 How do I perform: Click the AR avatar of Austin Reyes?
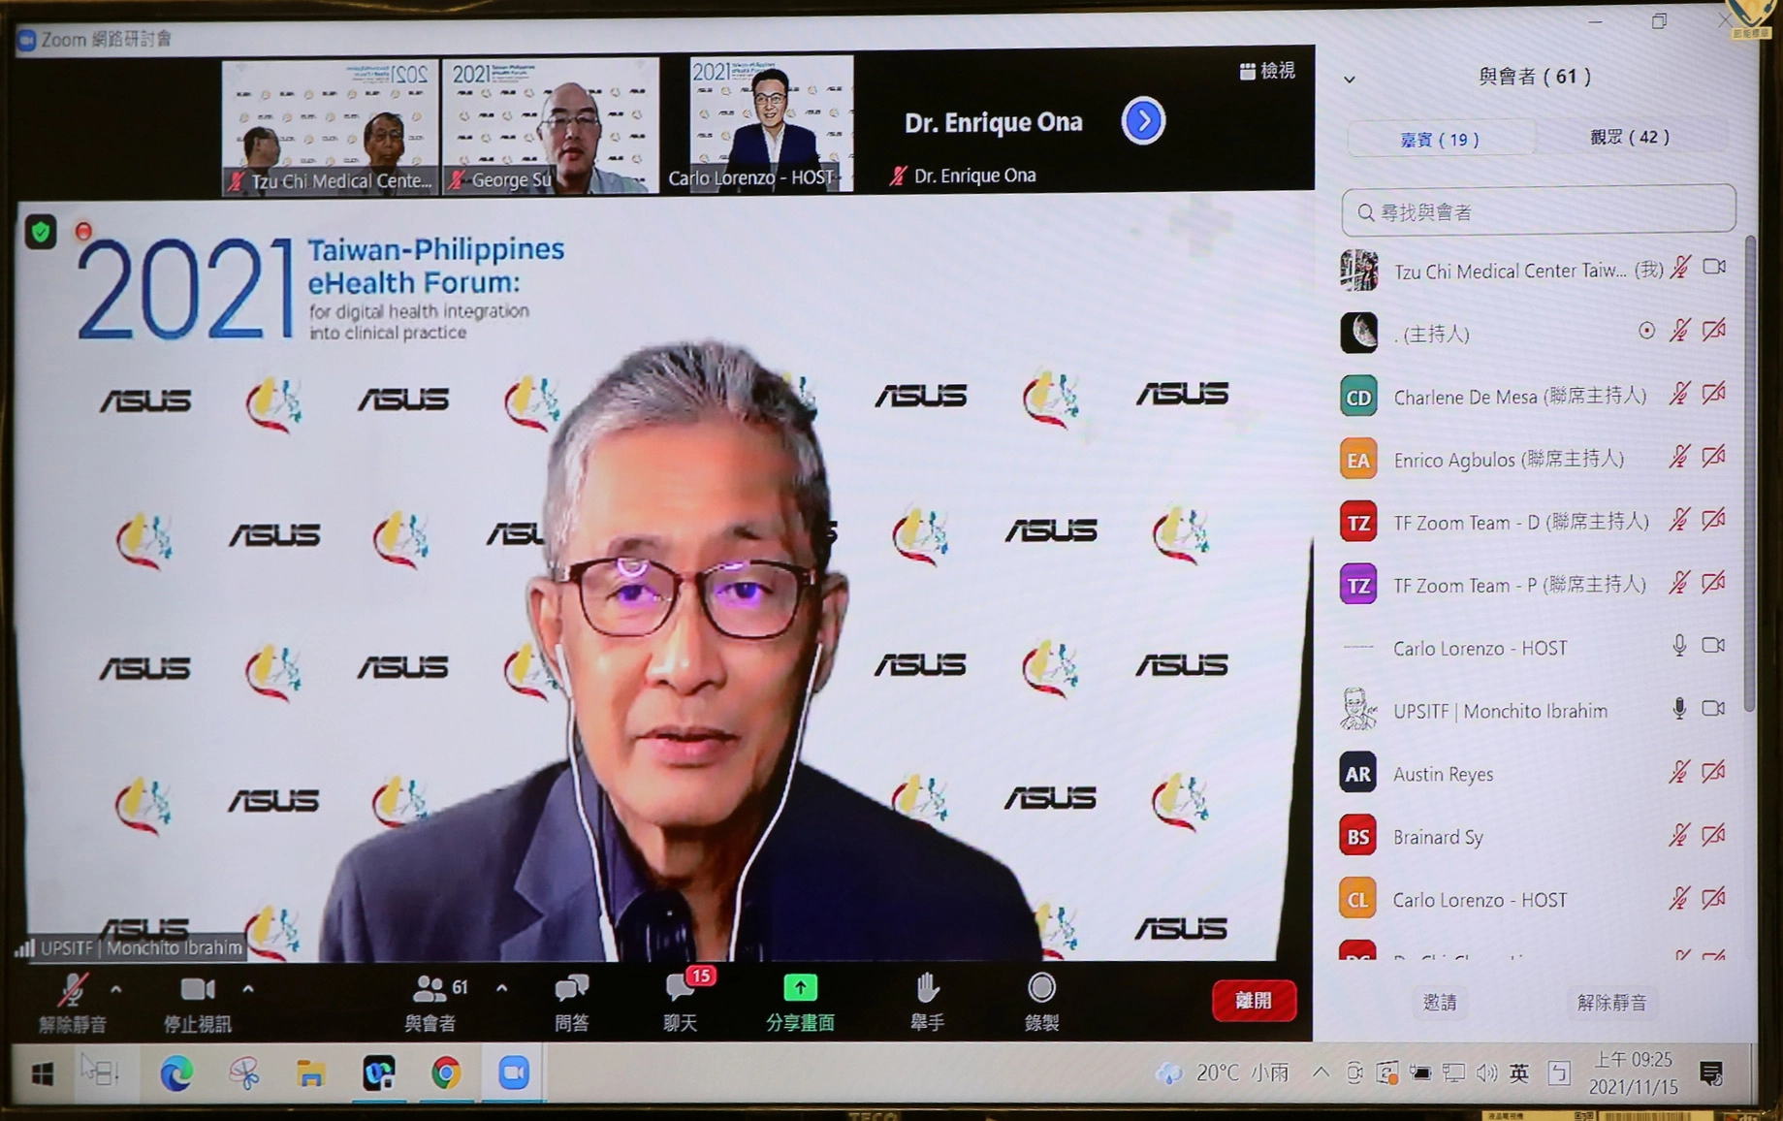1357,774
